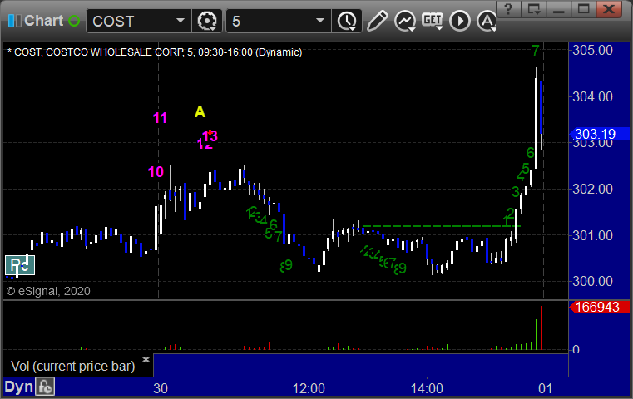Viewport: 633px width, 399px height.
Task: Click the Dyn dynamic mode label
Action: 18,387
